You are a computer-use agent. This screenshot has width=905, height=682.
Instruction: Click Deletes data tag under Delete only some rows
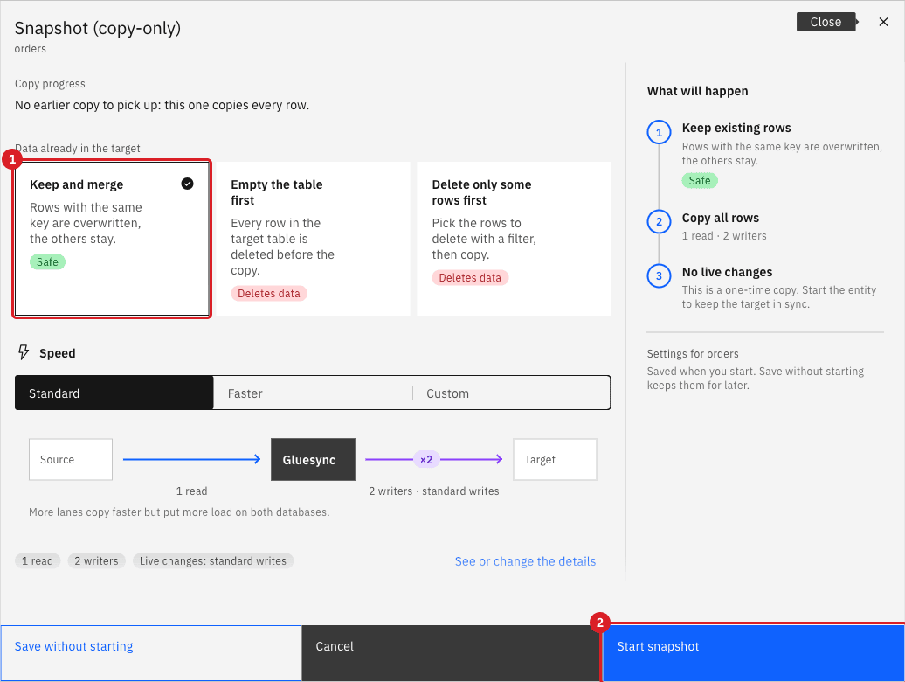[470, 278]
